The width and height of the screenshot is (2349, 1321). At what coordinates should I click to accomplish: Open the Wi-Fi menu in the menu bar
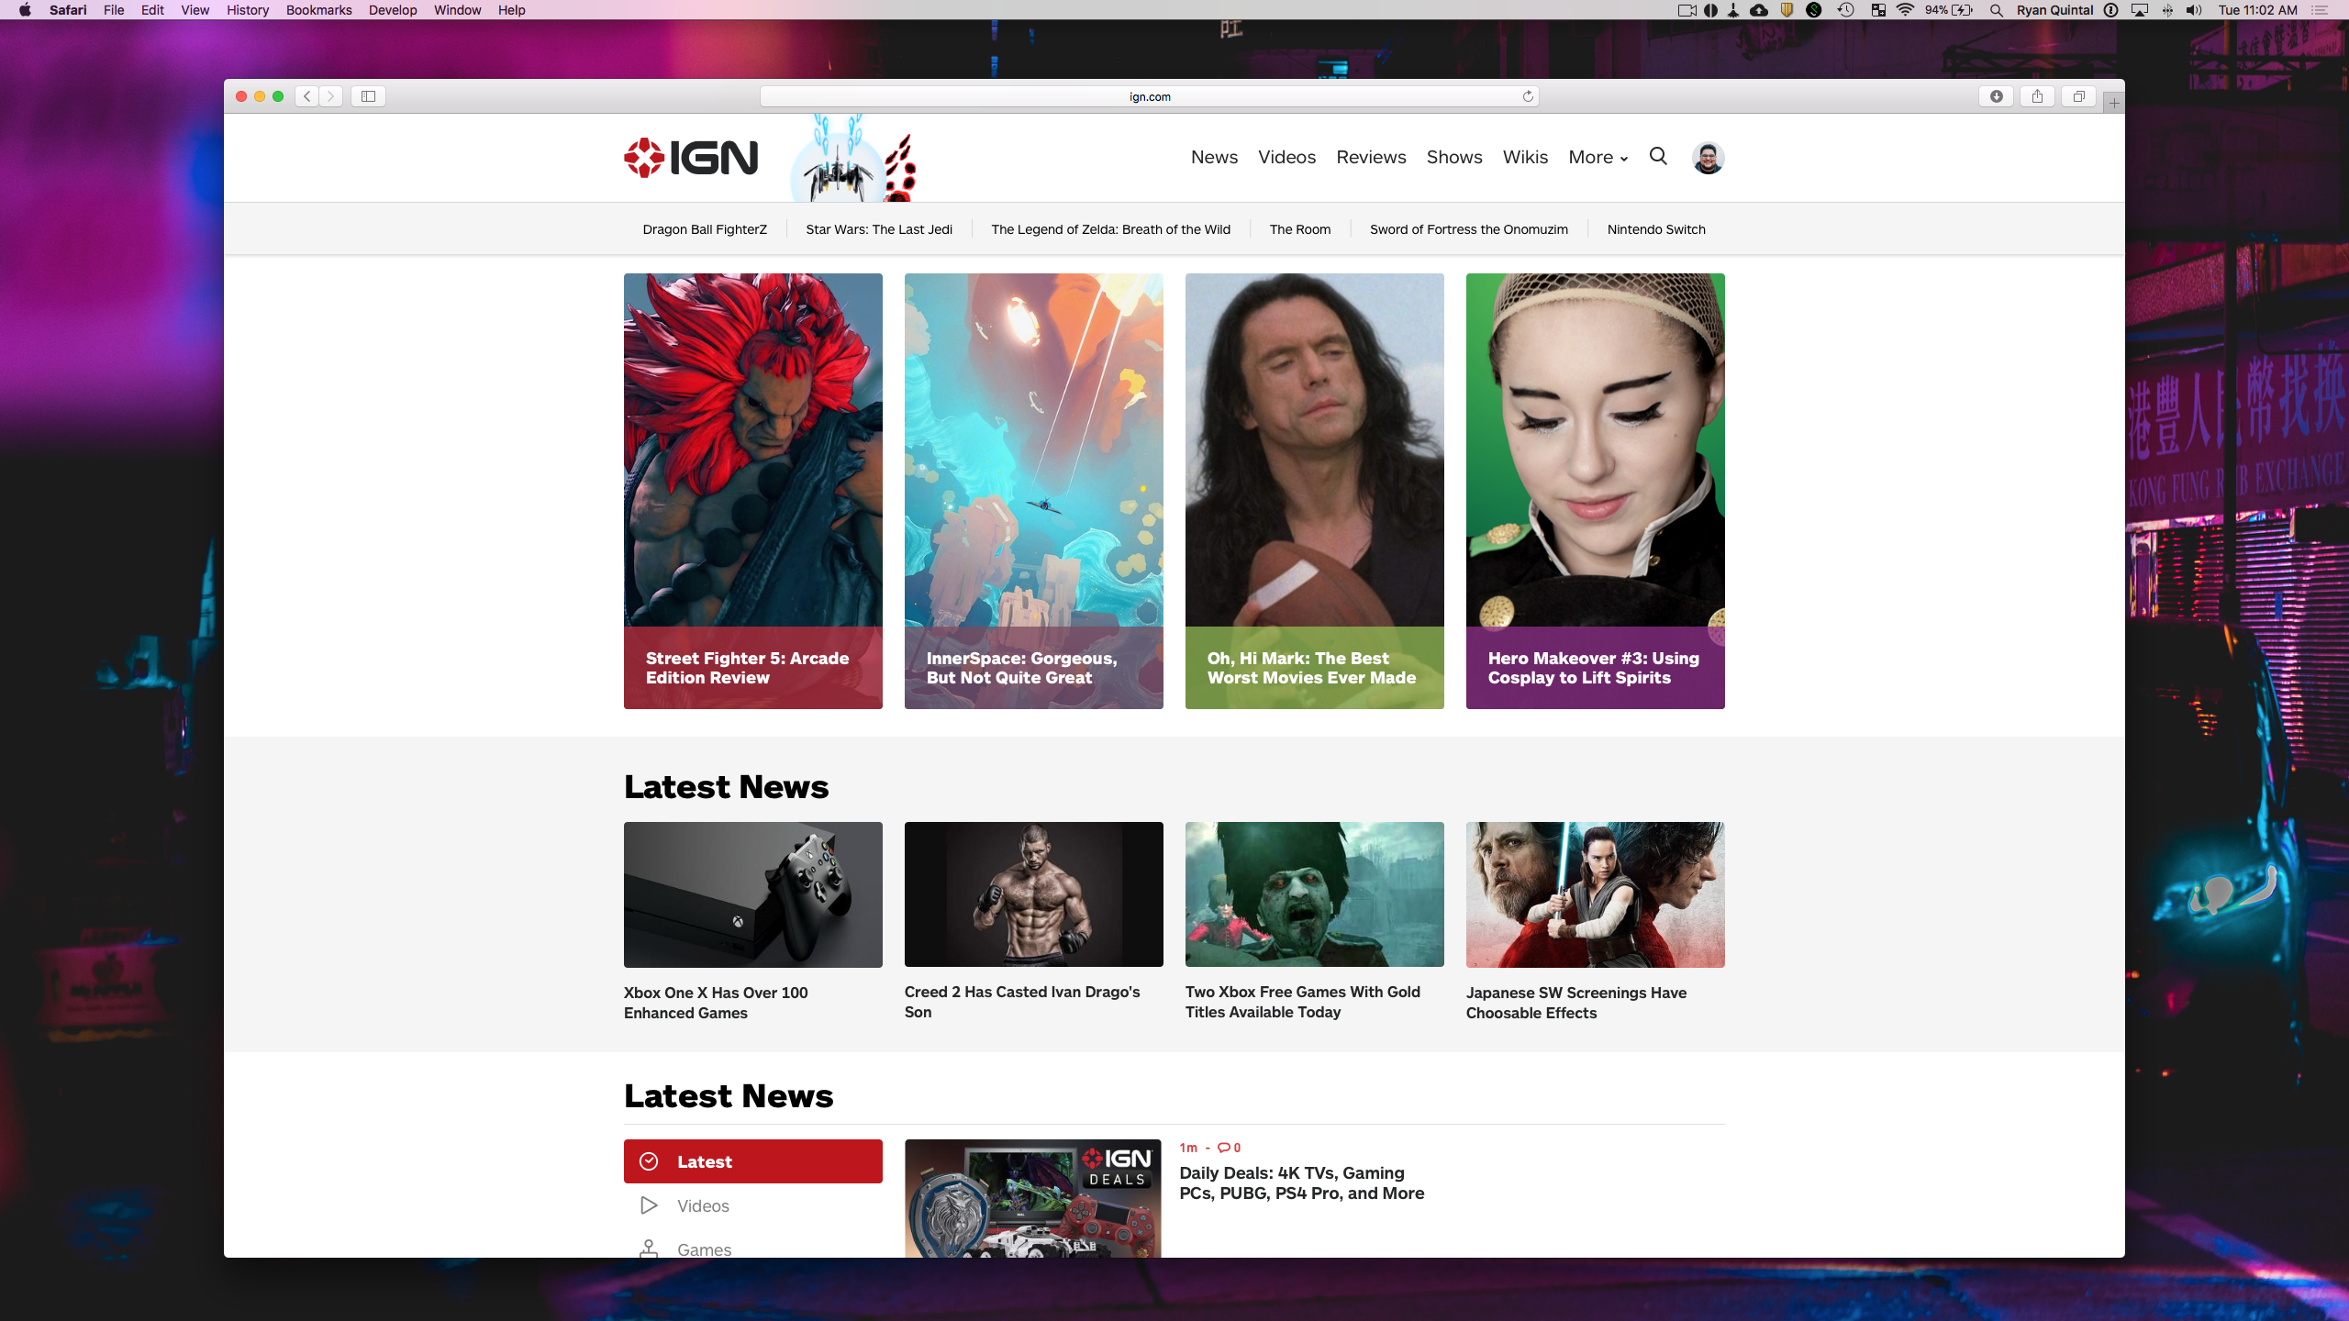coord(1906,10)
